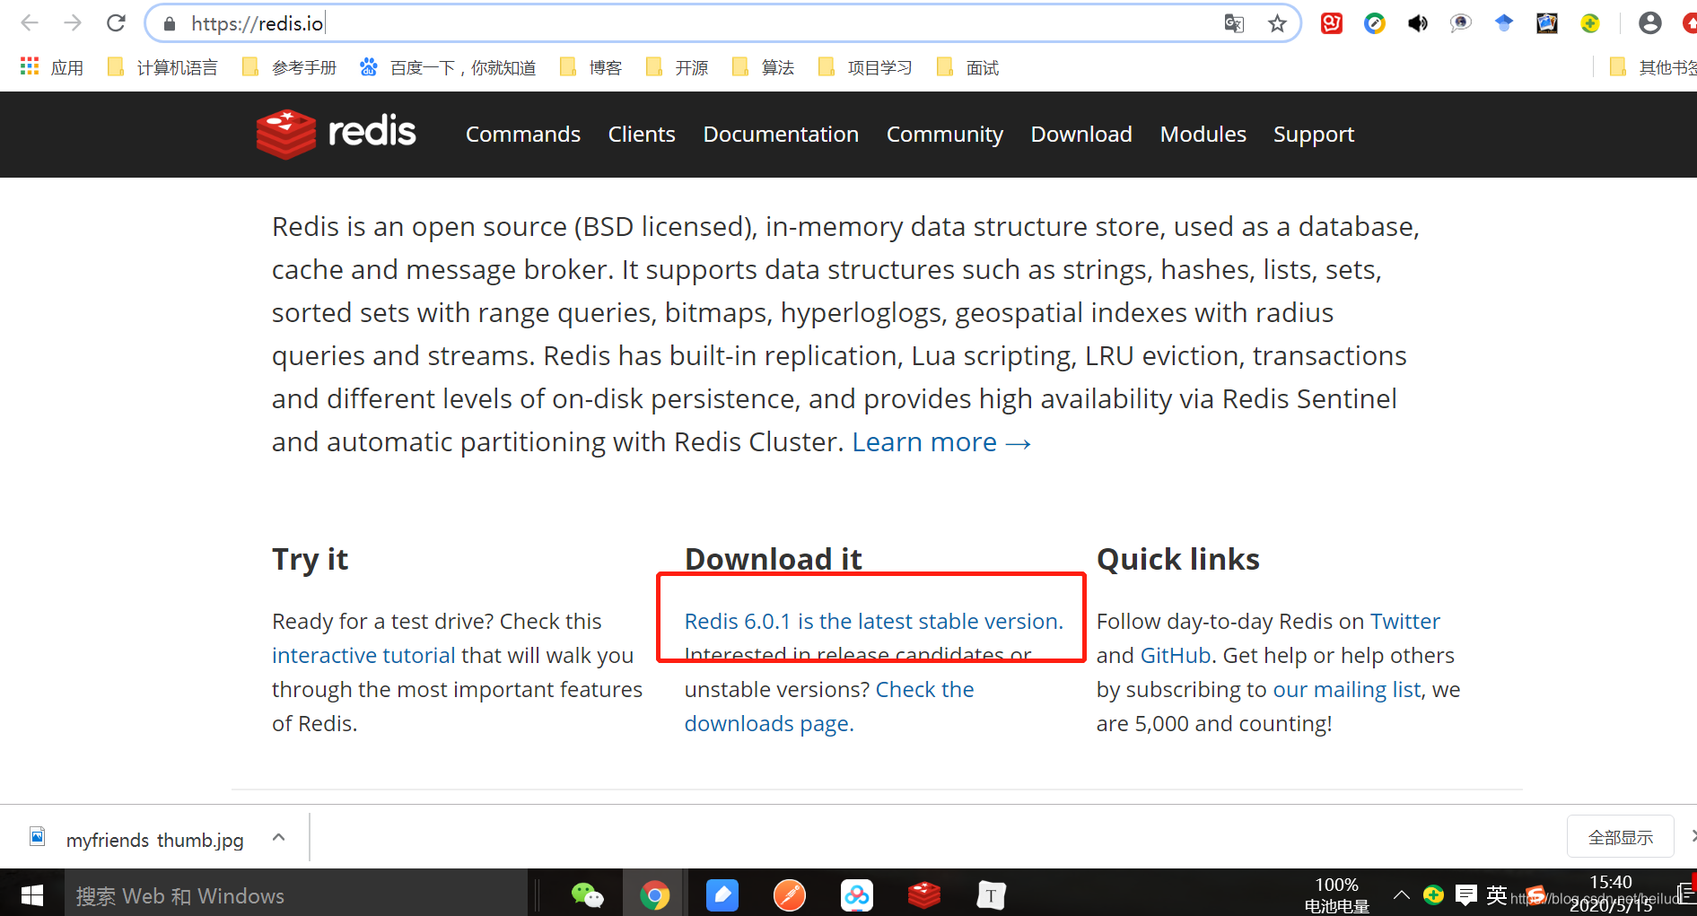
Task: Expand options for myfriends thumb.jpg download
Action: coord(279,837)
